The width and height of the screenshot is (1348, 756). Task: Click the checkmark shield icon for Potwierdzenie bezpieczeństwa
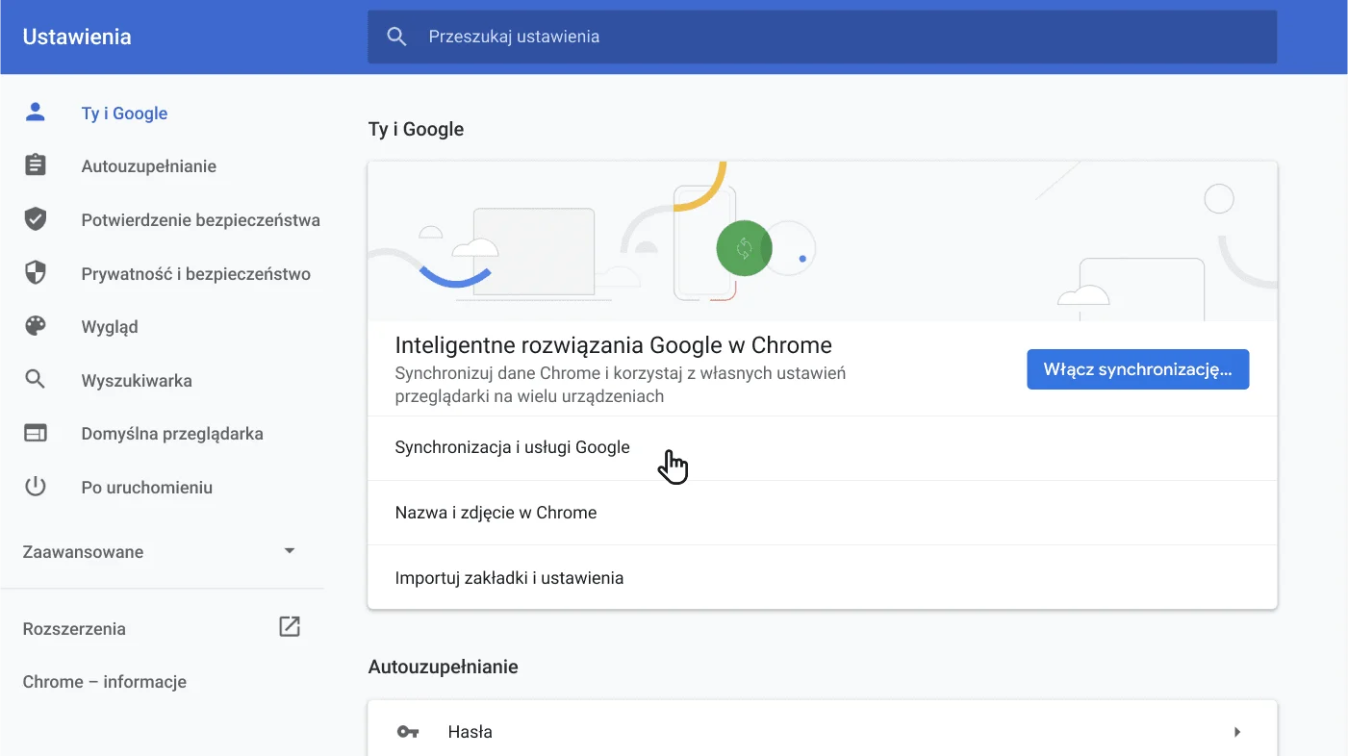35,218
